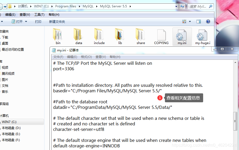Select 家庭组 in navigation pane

pos(4,104)
